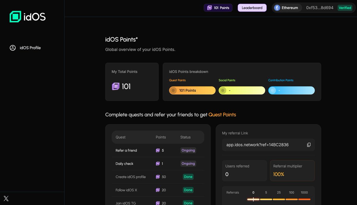
Task: Click the Quest Points orange link
Action: [222, 115]
